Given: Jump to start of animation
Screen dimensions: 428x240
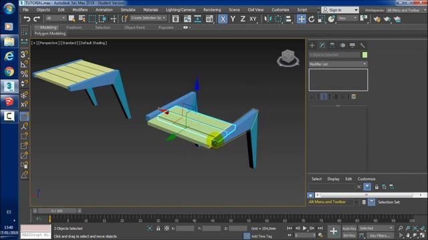Looking at the screenshot, I should 290,228.
